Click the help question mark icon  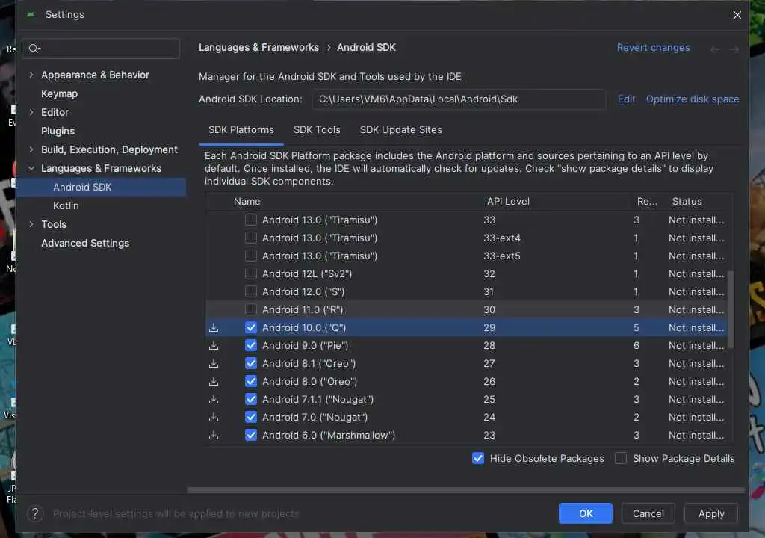(x=35, y=513)
